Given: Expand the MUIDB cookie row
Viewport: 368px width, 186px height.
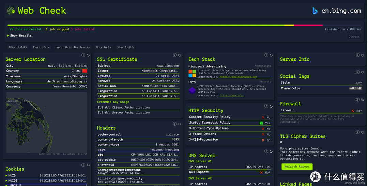Looking at the screenshot, I should pyautogui.click(x=46, y=181).
